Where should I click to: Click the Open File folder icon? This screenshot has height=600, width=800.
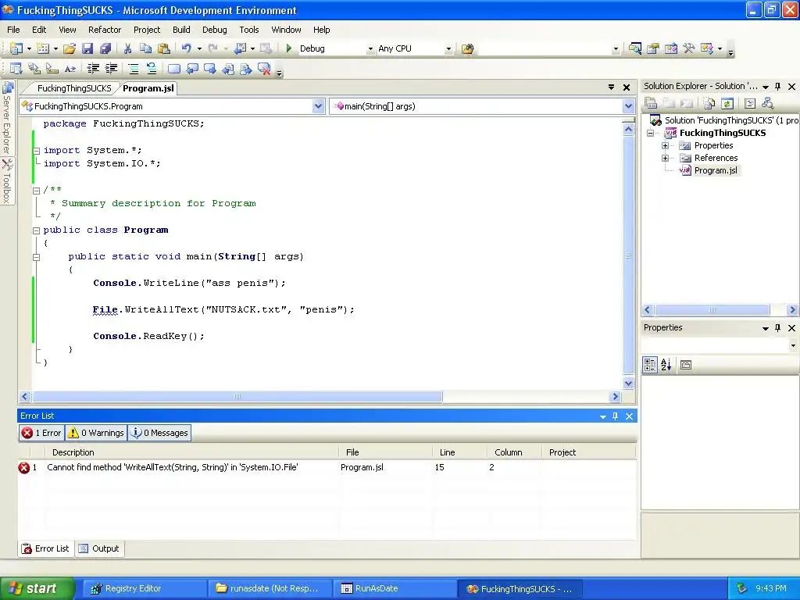(x=70, y=48)
